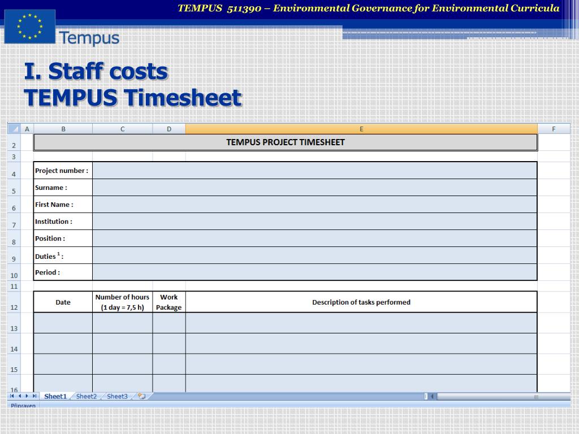Click the 'Date' column heading cell

[63, 302]
